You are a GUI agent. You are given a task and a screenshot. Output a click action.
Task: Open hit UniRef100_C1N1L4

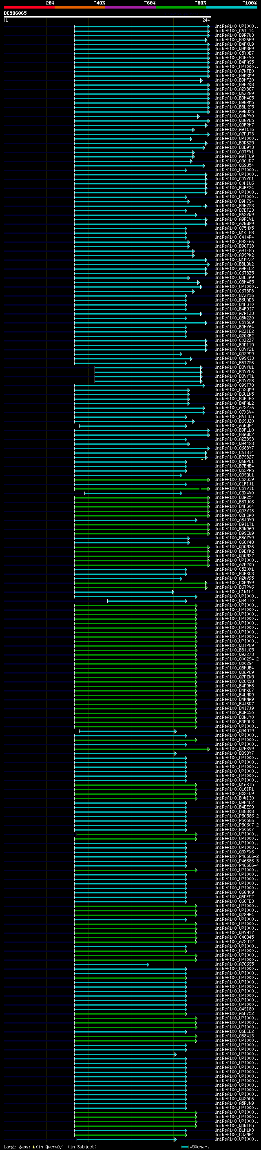(234, 592)
